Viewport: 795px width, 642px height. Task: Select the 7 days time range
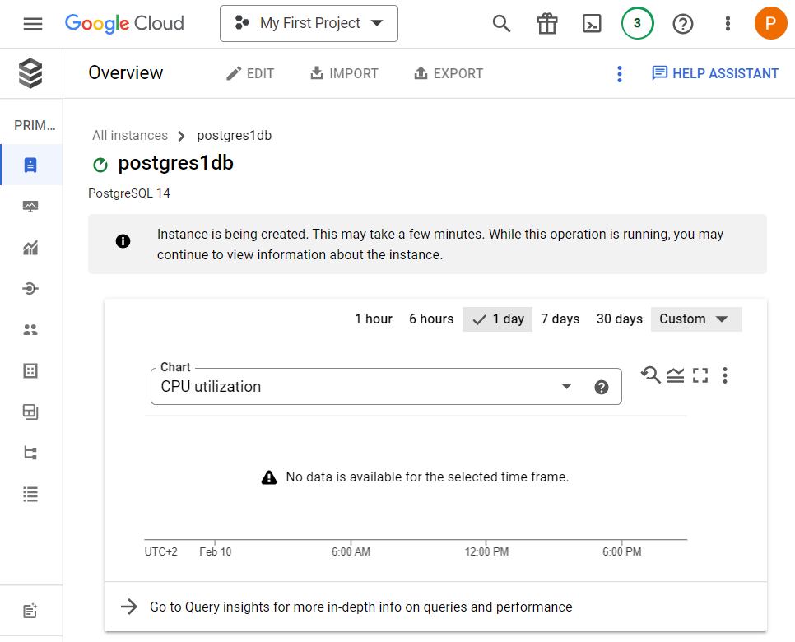[560, 319]
